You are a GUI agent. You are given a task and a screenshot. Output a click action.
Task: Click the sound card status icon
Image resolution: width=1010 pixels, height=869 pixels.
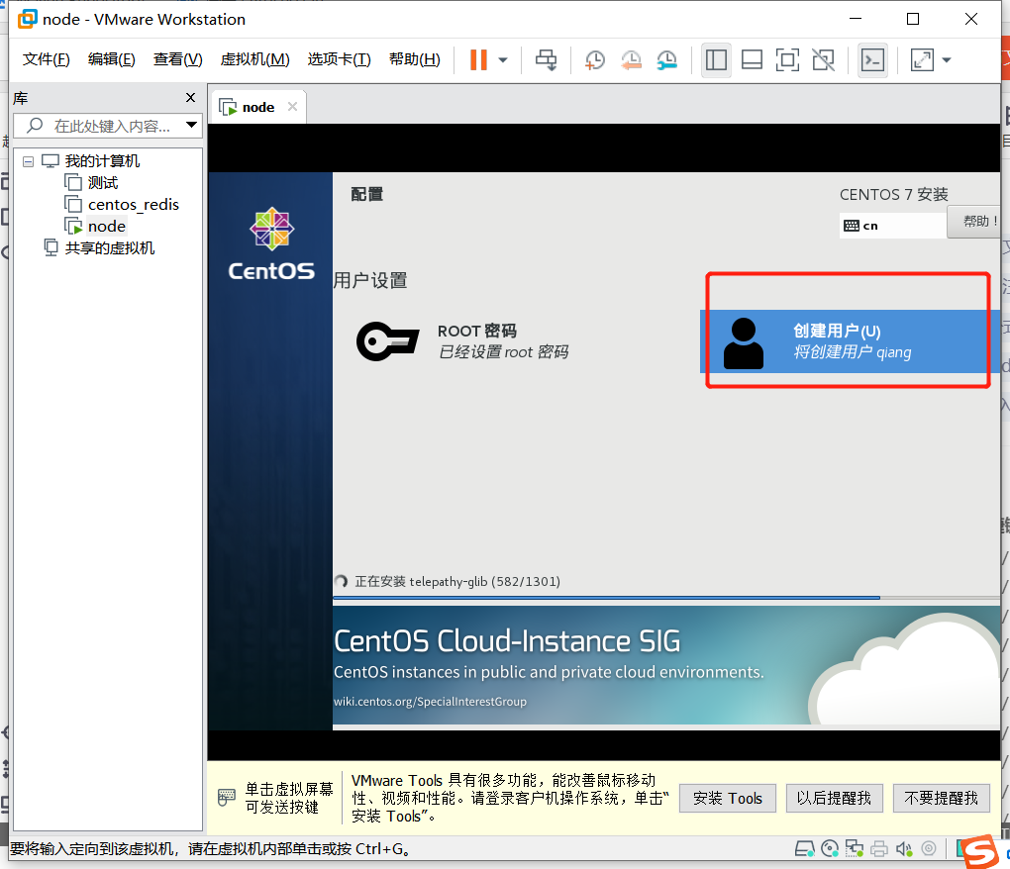click(904, 849)
